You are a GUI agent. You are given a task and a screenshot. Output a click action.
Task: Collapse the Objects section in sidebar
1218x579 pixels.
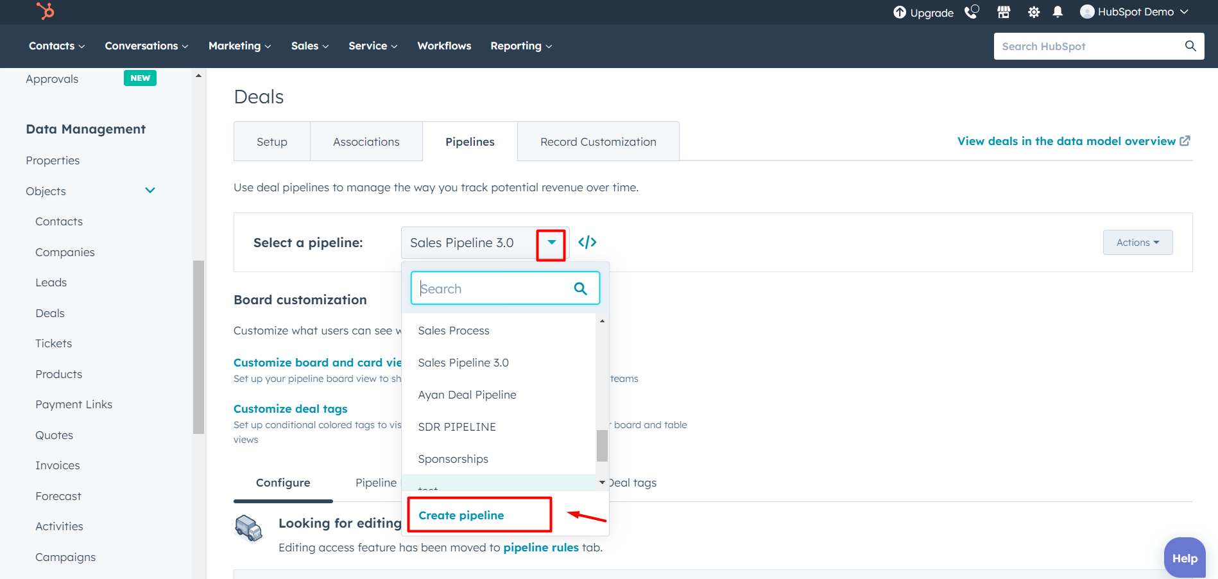150,190
